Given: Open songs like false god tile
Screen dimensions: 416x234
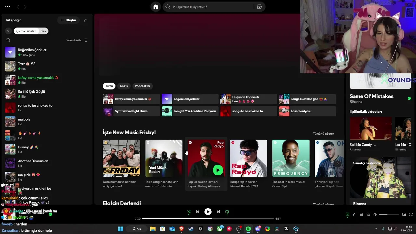Looking at the screenshot, I should point(307,99).
